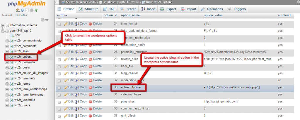Image resolution: width=300 pixels, height=120 pixels.
Task: Open the wp2r_term_taxonomy table in tree
Action: pyautogui.click(x=29, y=95)
